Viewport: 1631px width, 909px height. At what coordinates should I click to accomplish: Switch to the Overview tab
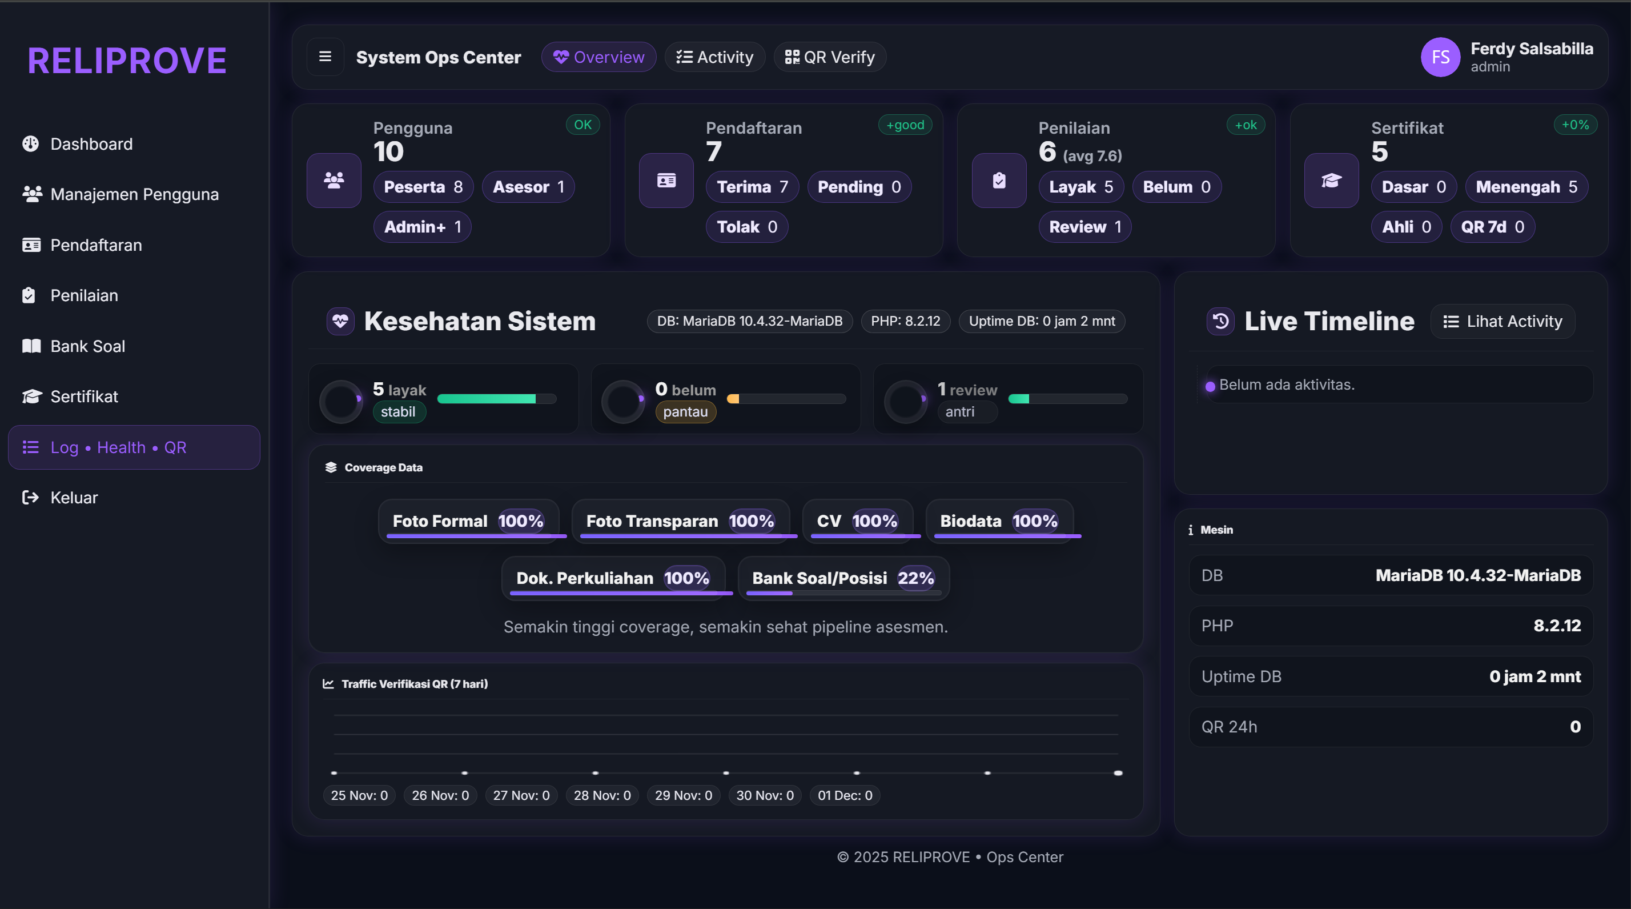click(x=598, y=57)
